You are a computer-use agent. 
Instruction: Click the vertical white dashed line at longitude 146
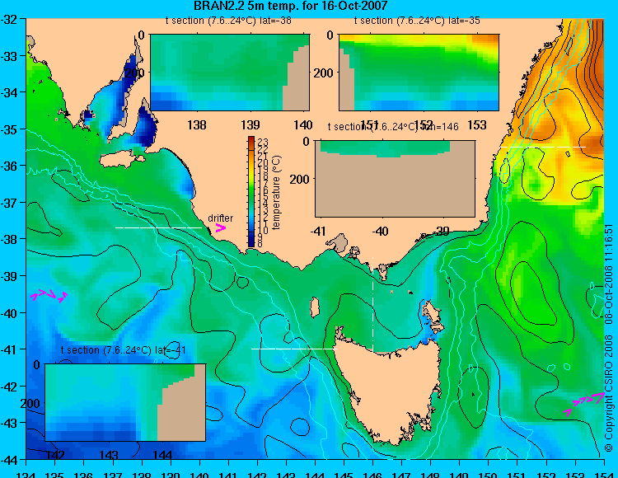point(372,304)
